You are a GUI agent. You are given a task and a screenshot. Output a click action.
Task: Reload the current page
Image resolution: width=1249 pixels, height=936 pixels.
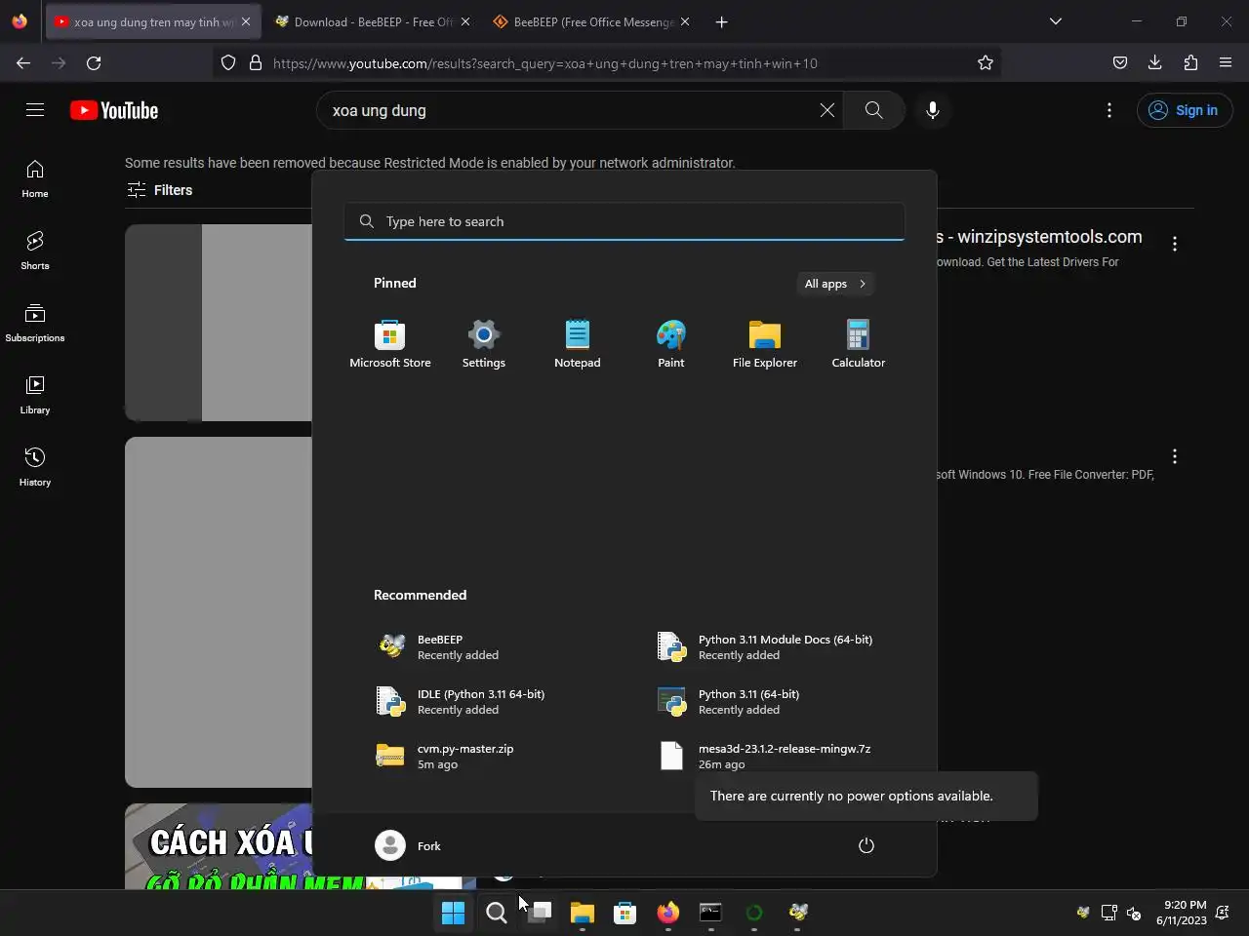(x=94, y=62)
